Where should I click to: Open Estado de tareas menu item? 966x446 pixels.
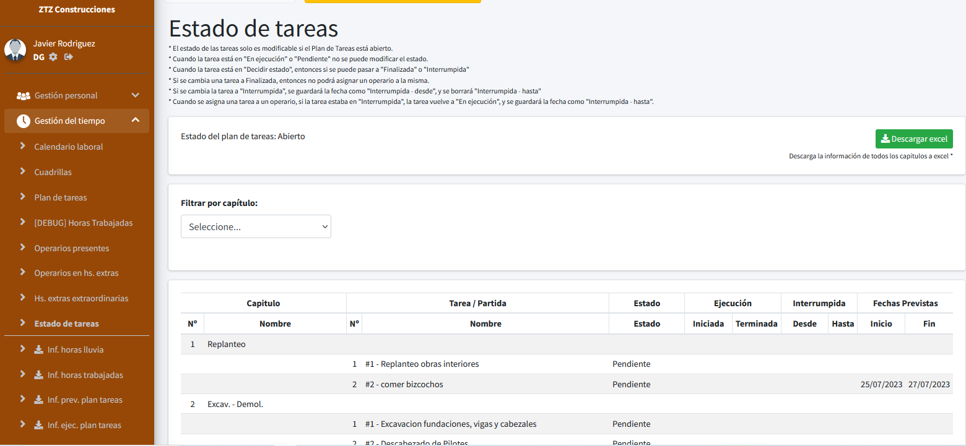(x=66, y=324)
